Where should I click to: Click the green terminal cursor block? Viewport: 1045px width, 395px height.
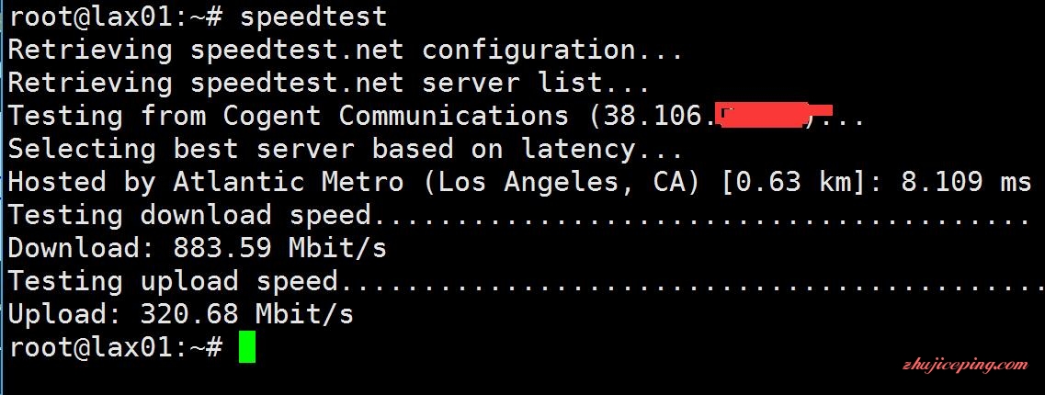[247, 347]
